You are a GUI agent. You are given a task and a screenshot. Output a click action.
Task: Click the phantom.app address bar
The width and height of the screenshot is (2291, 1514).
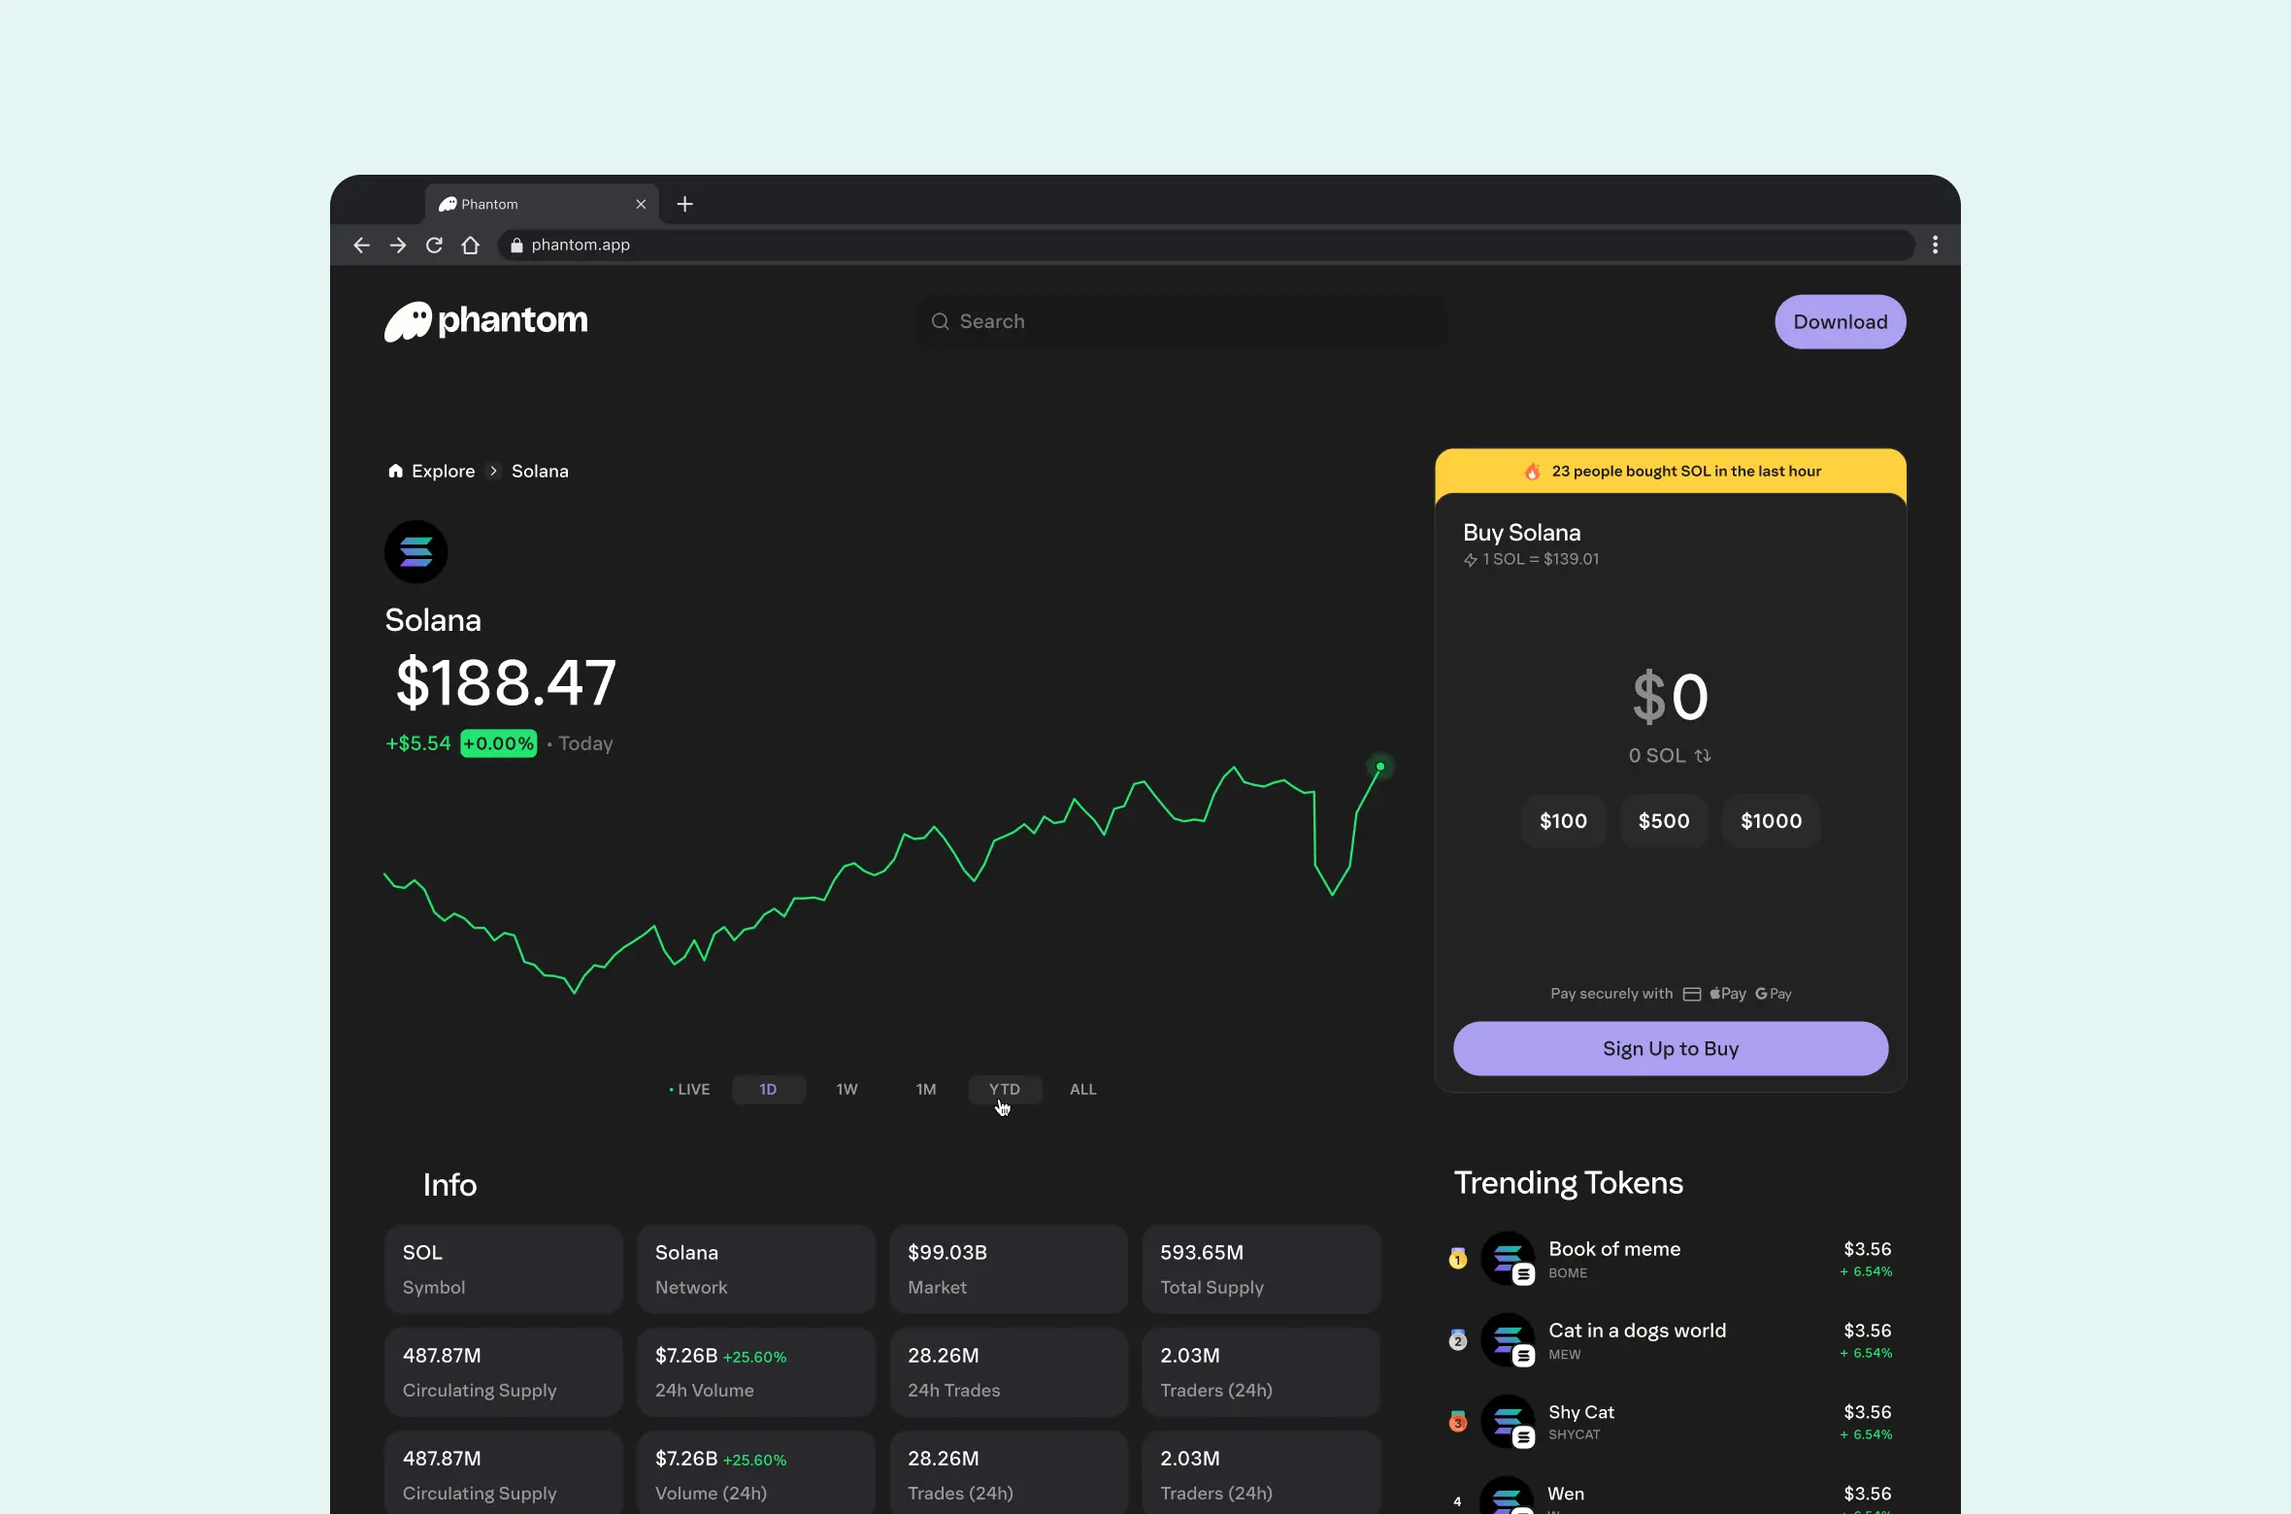(x=1207, y=246)
